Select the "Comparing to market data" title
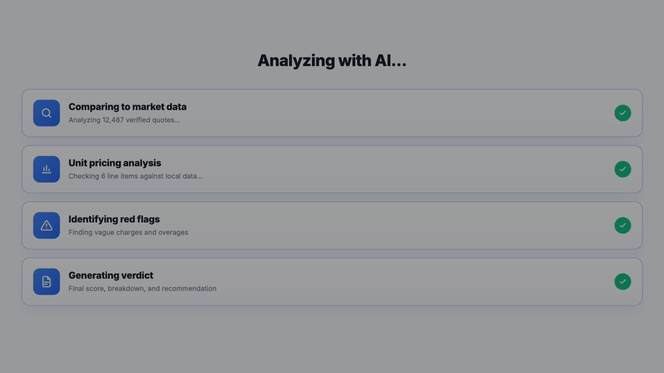 pos(127,107)
